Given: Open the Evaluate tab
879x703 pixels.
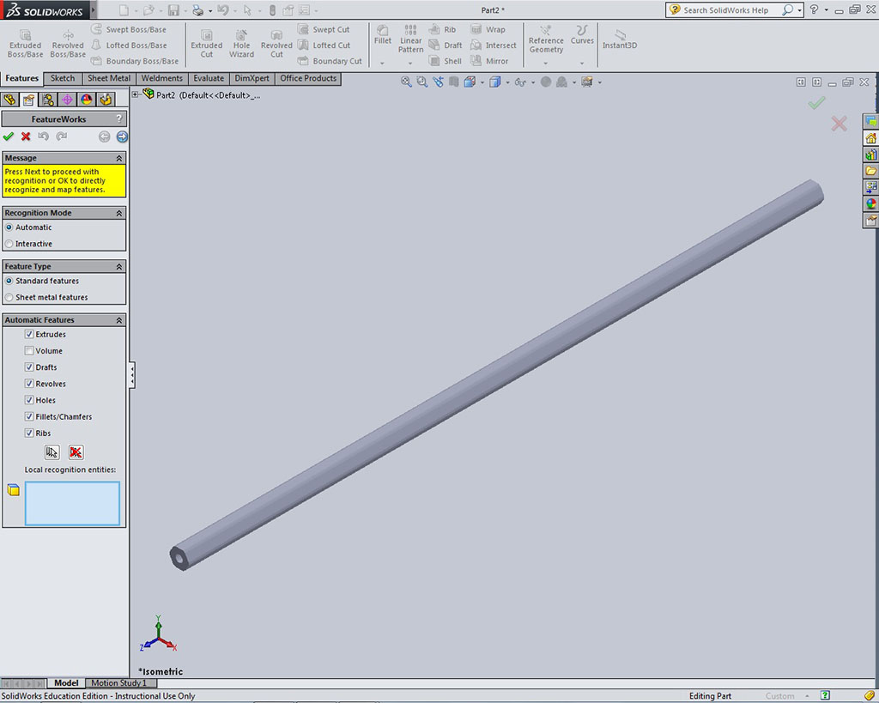Looking at the screenshot, I should (x=209, y=78).
